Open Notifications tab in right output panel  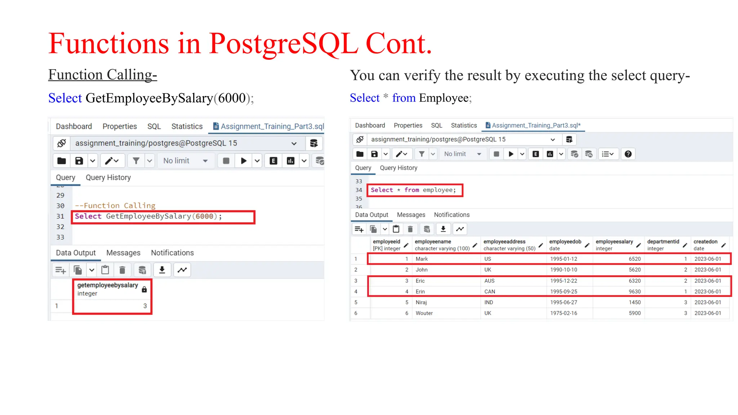pos(452,215)
